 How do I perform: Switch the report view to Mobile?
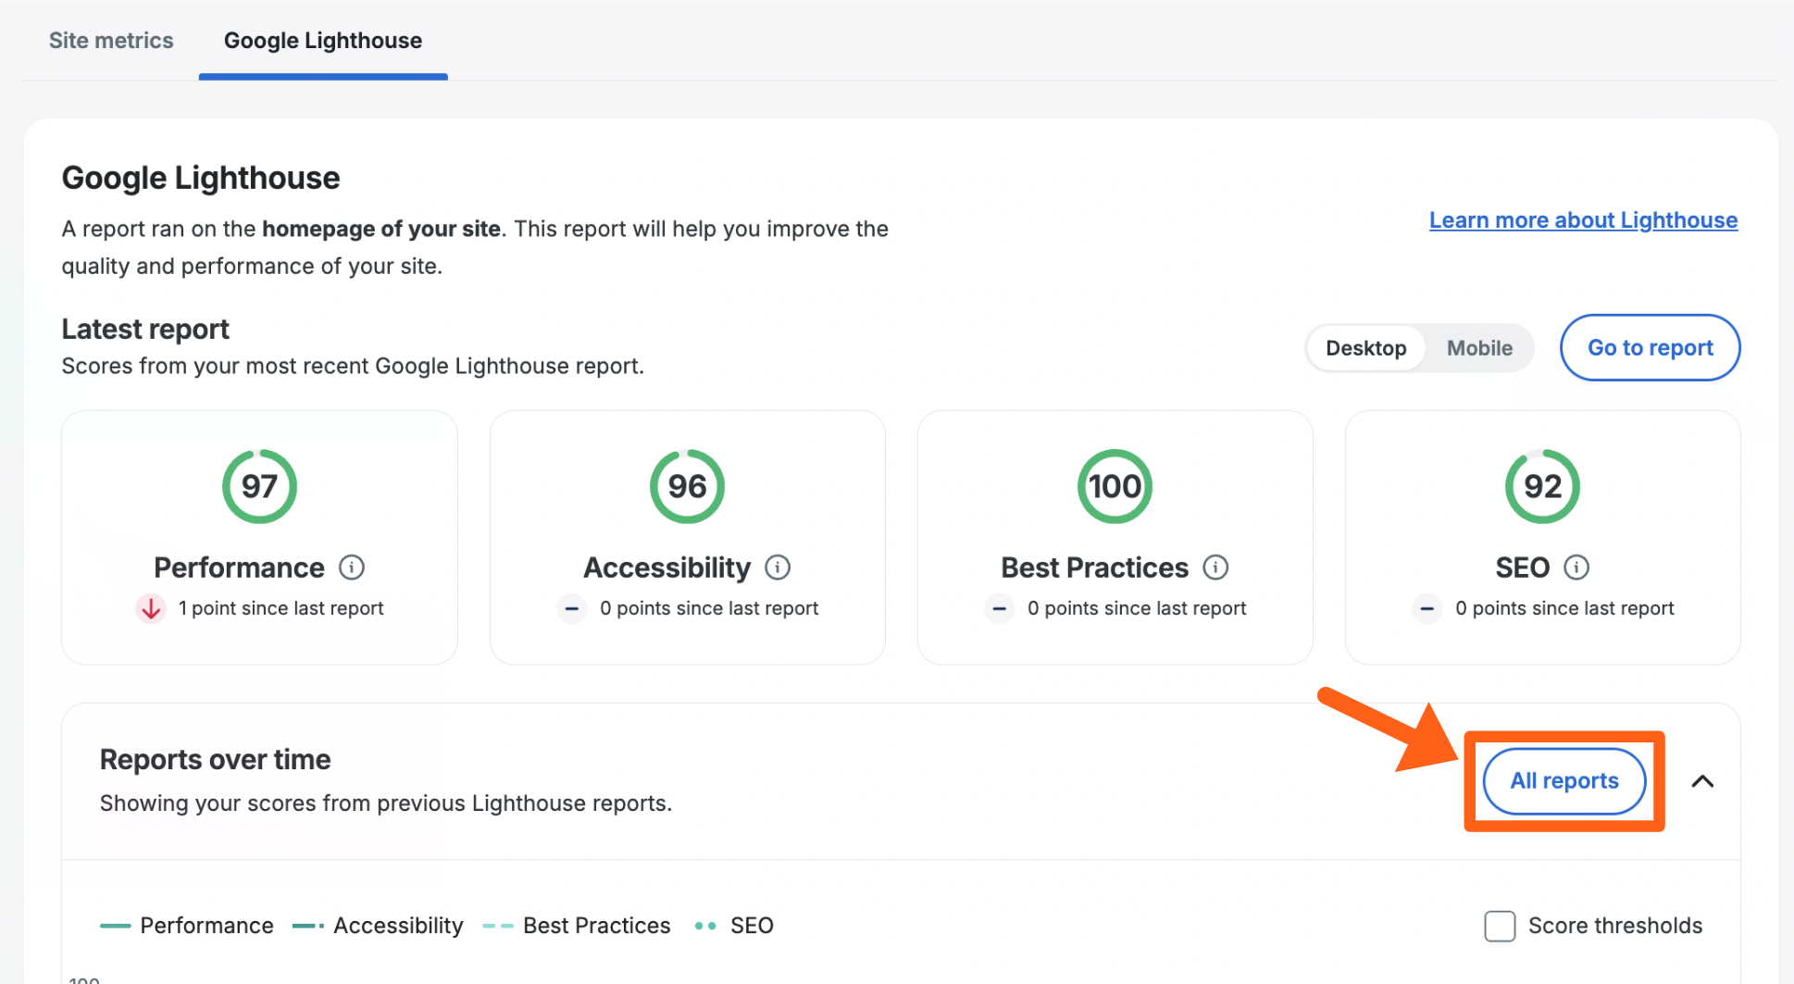[1479, 348]
